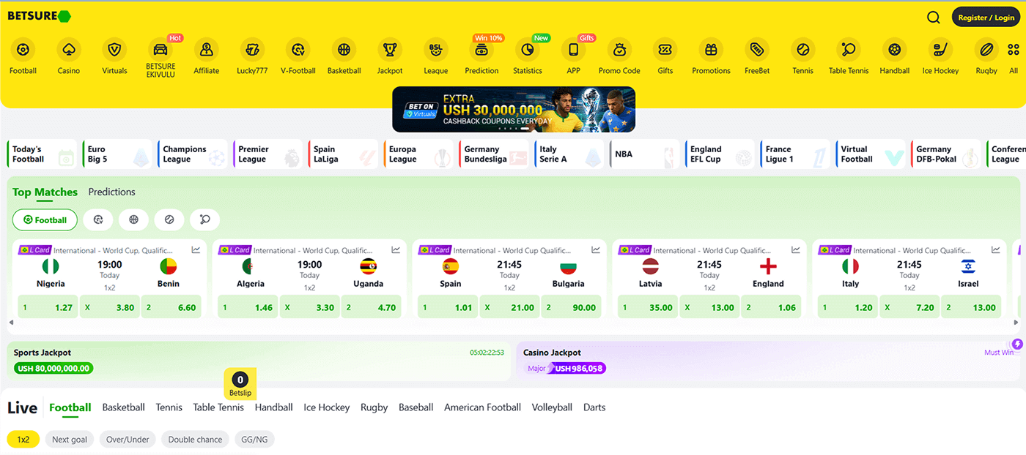The image size is (1026, 455).
Task: Collapse carousel left using the back arrow
Action: click(12, 320)
